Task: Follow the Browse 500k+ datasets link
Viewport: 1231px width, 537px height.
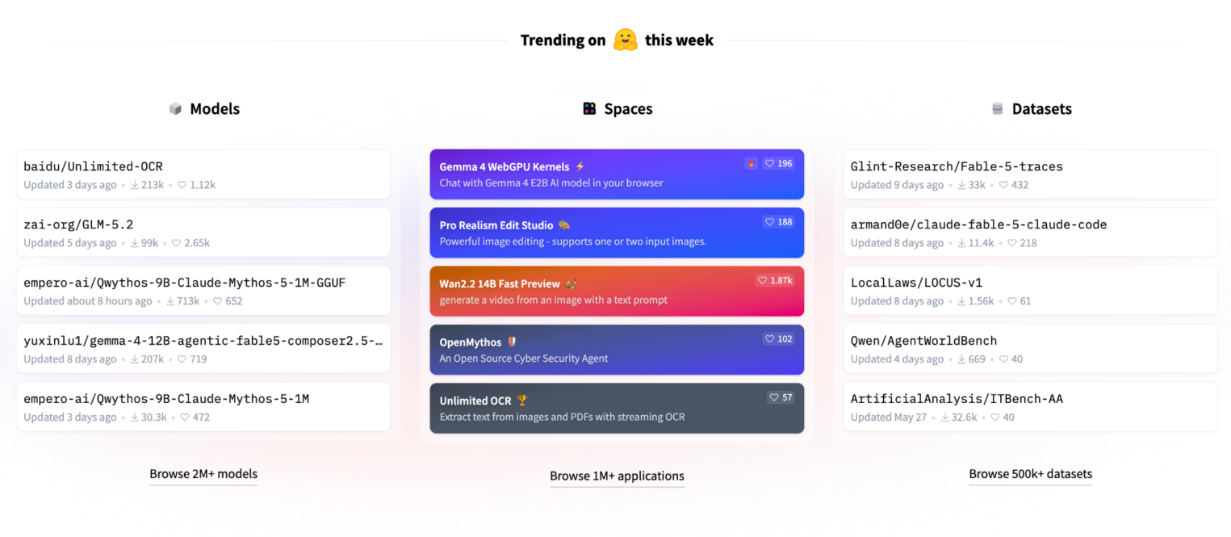Action: coord(1030,474)
